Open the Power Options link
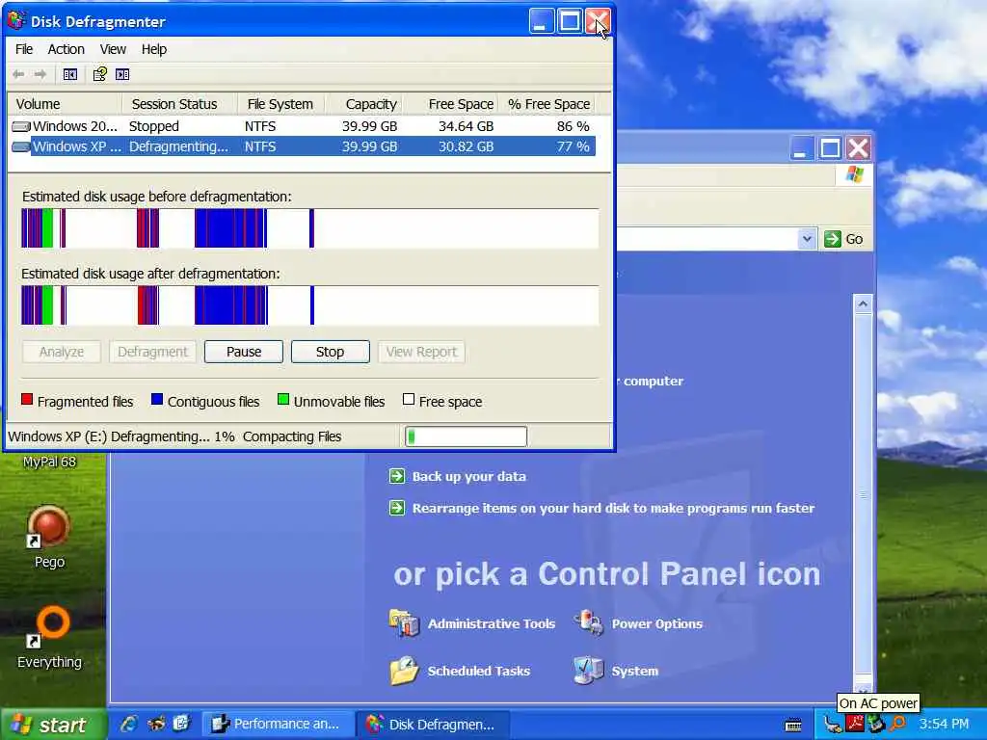 (x=656, y=623)
